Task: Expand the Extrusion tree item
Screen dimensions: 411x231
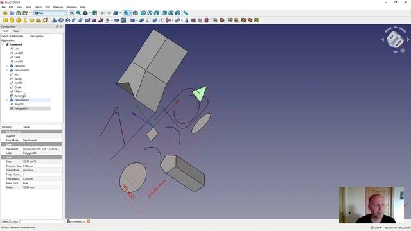Action: 7,66
